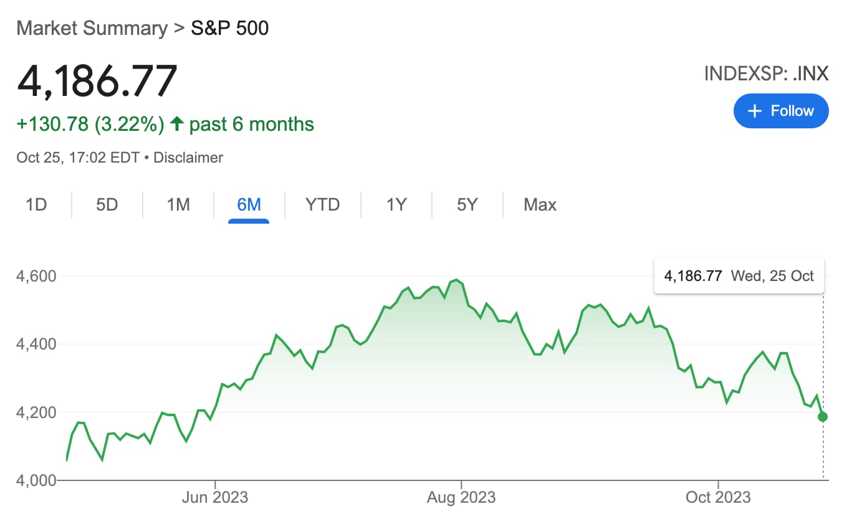Open the Market Summary breadcrumb link
The width and height of the screenshot is (867, 519).
click(x=92, y=28)
